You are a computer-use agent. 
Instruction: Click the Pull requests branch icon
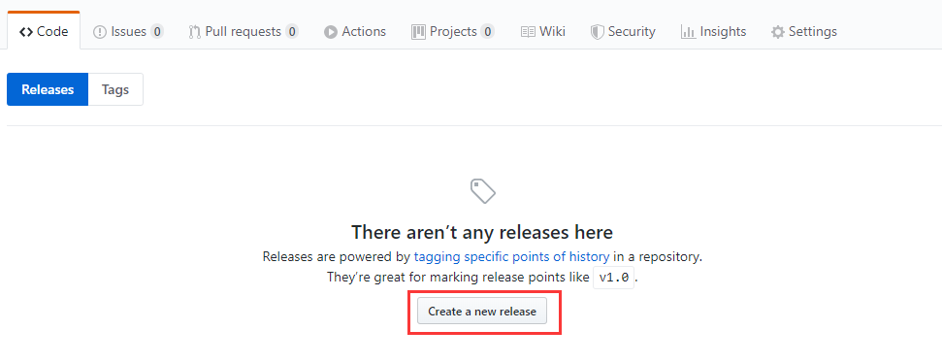195,32
